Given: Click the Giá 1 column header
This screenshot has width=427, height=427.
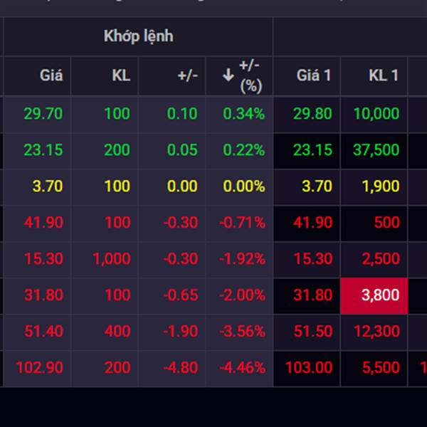Looking at the screenshot, I should tap(314, 75).
